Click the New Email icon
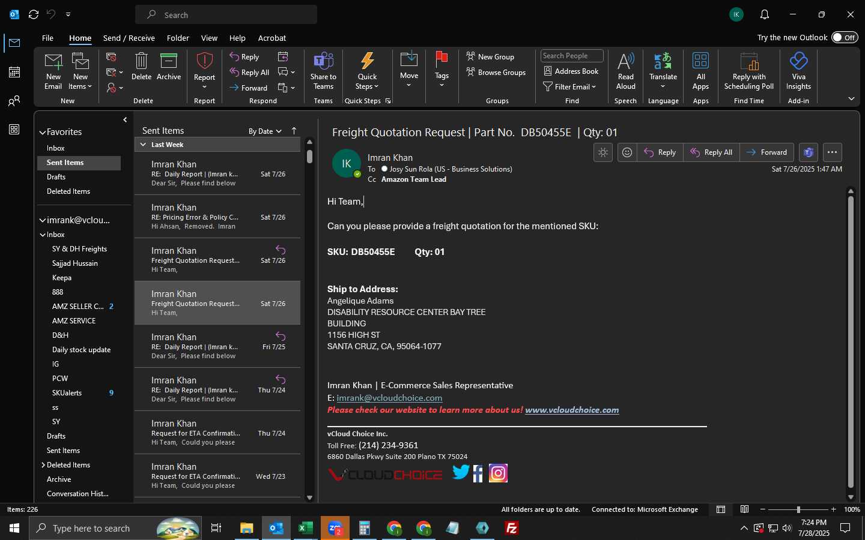 click(53, 71)
